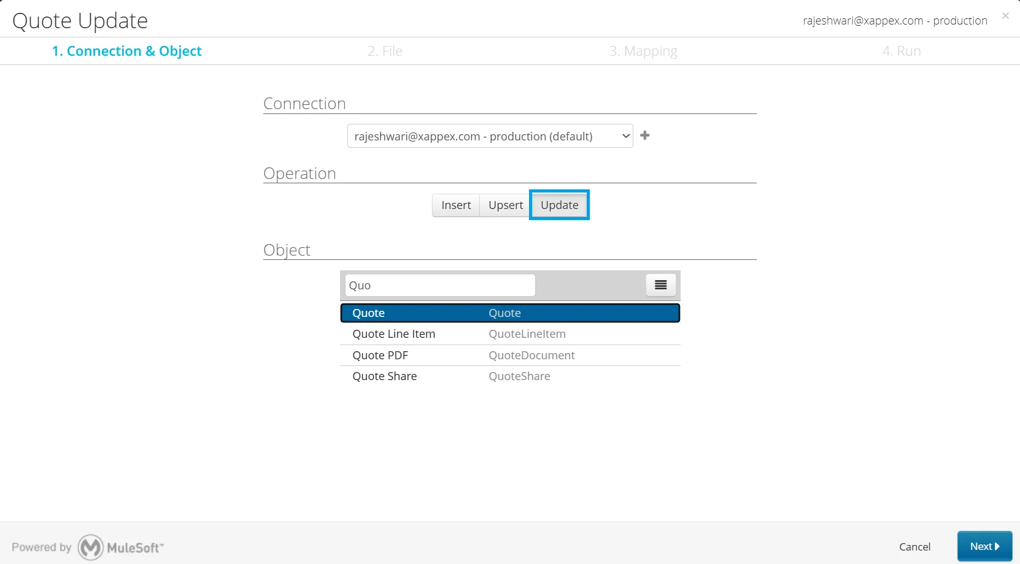Go to the File step tab
This screenshot has height=564, width=1020.
385,51
